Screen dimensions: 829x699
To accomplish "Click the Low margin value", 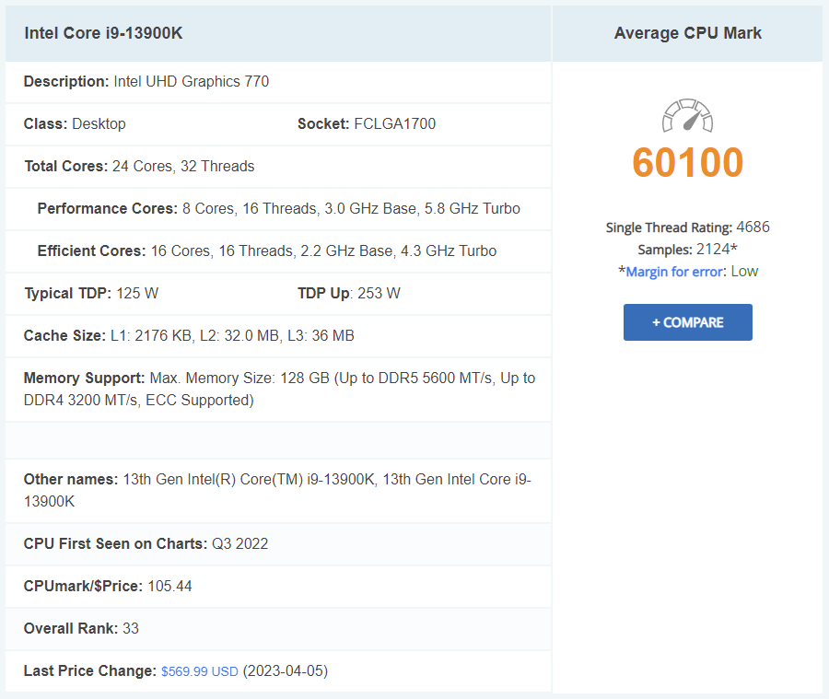I will point(744,272).
